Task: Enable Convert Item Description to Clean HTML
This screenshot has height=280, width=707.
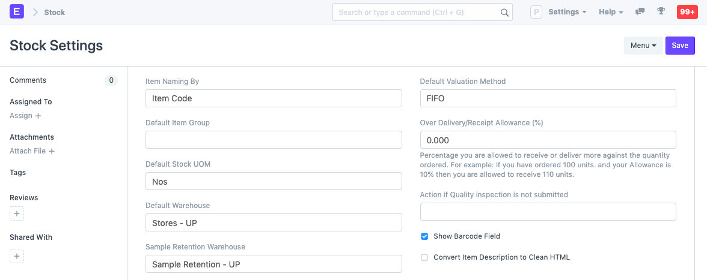Action: (424, 257)
